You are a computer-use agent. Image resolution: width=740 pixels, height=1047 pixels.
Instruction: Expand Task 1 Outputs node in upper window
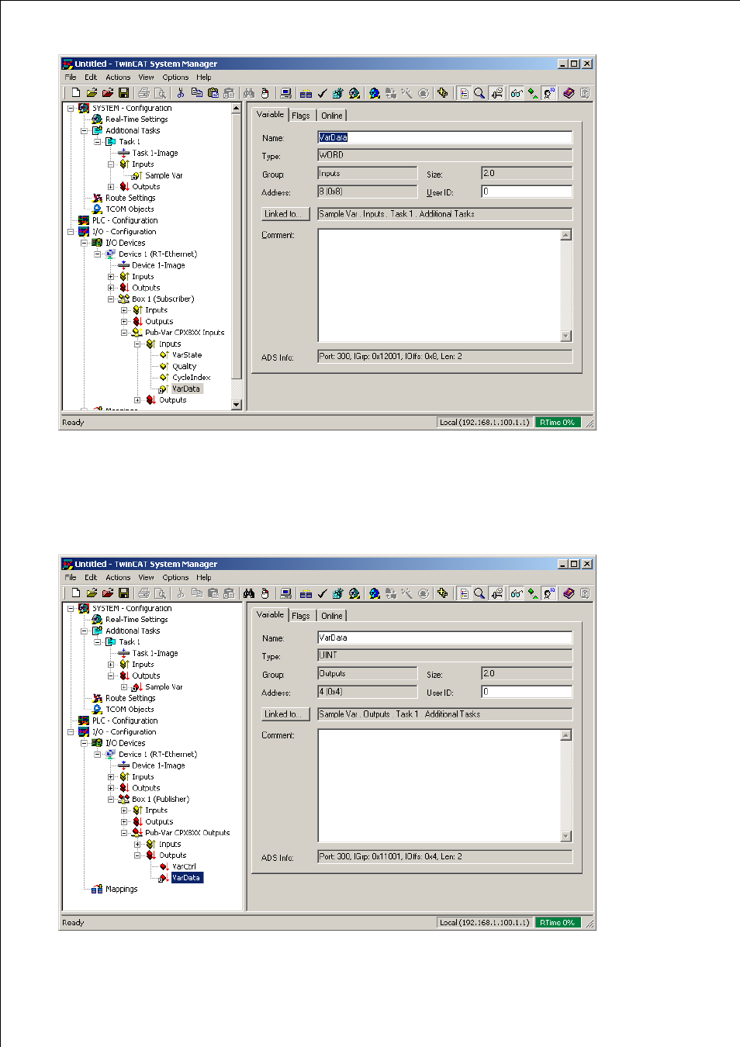111,187
